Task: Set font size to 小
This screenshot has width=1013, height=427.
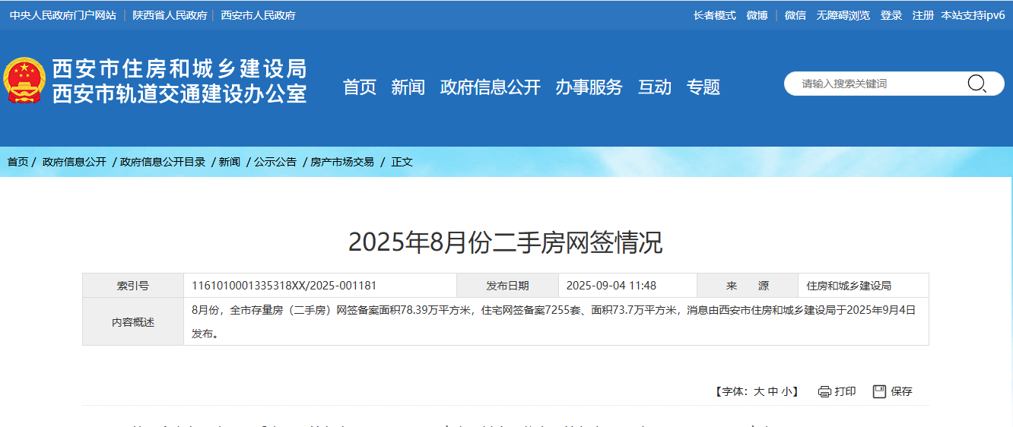Action: pyautogui.click(x=786, y=392)
